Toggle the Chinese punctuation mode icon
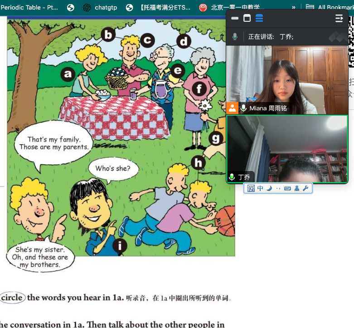The height and width of the screenshot is (328, 354). (x=278, y=188)
